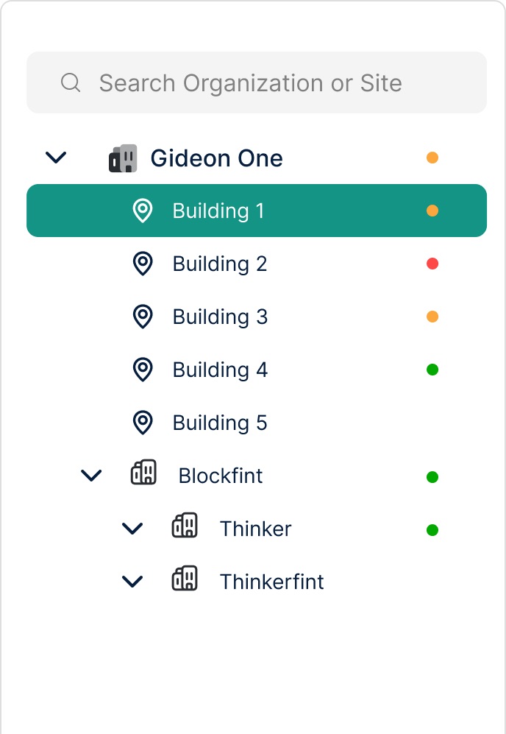Image resolution: width=506 pixels, height=734 pixels.
Task: Click the Building 3 location pin icon
Action: (x=143, y=317)
